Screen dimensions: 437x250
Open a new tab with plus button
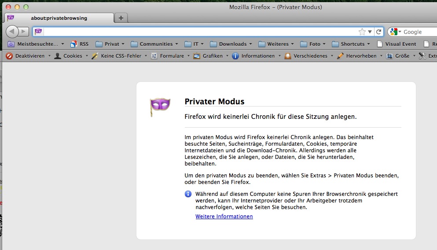pyautogui.click(x=121, y=18)
